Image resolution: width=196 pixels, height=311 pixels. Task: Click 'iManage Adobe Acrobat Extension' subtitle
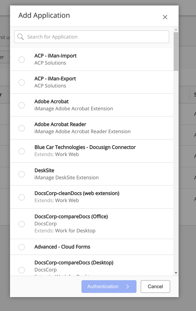click(74, 109)
